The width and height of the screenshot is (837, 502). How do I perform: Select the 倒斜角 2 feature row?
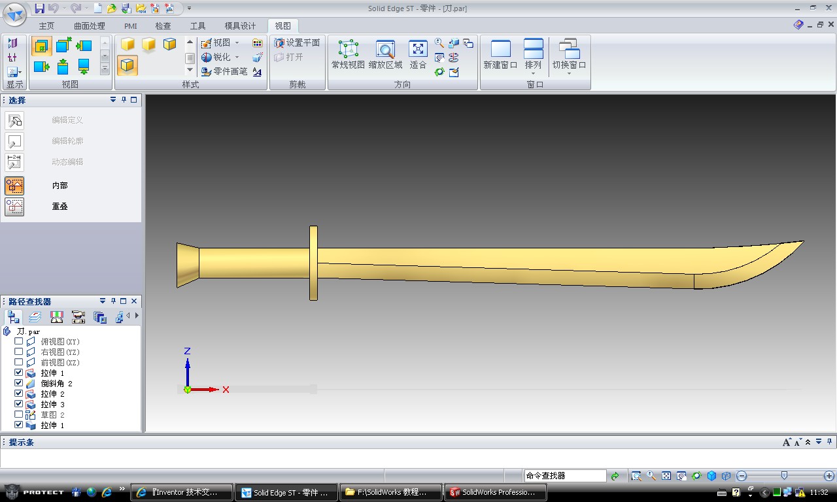[x=56, y=383]
